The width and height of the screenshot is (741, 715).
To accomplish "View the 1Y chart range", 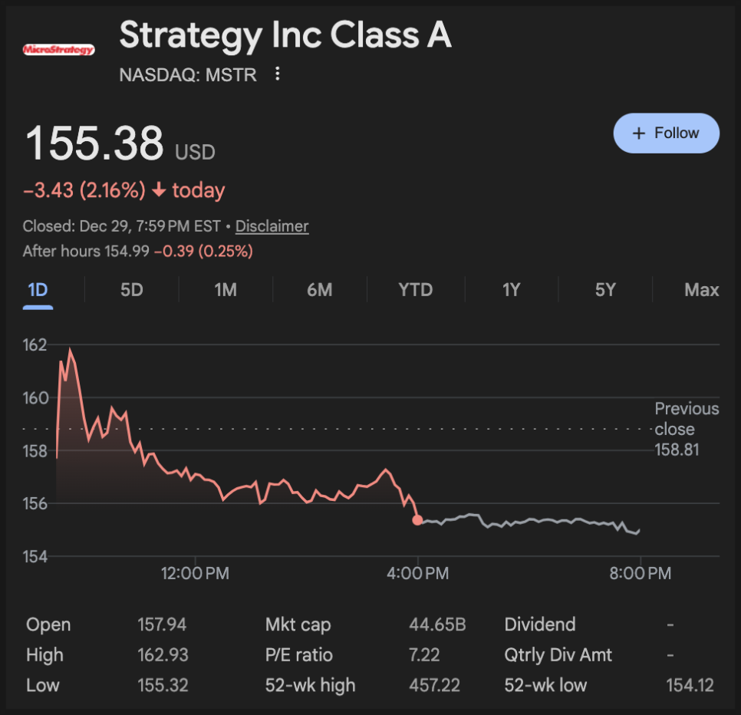I will (x=511, y=290).
